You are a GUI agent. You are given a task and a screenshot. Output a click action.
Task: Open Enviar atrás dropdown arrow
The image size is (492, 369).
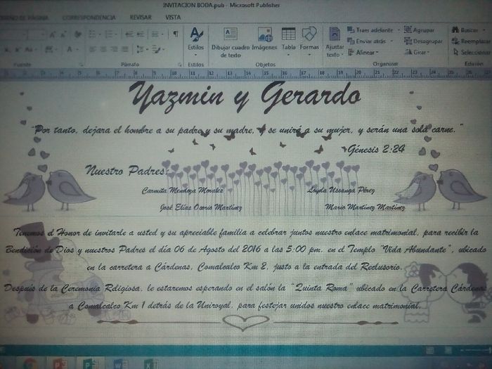click(391, 41)
